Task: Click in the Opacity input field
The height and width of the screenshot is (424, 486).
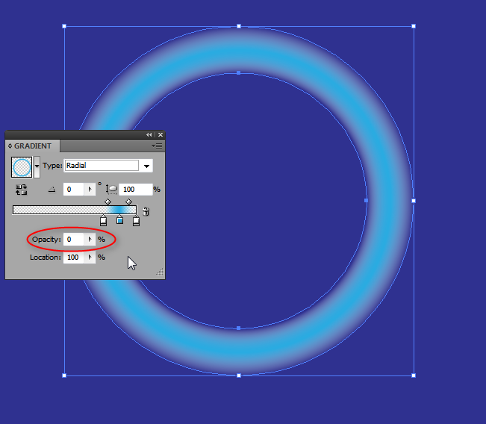Action: pos(73,240)
